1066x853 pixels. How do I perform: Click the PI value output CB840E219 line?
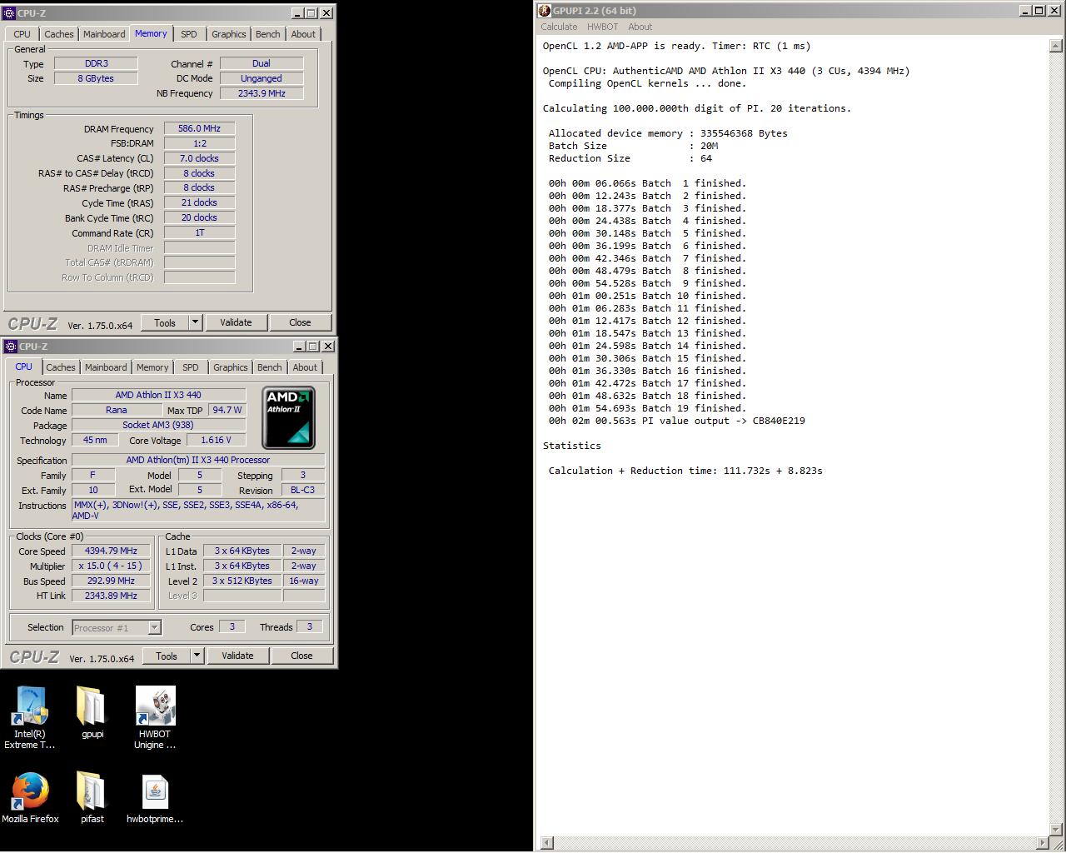676,421
